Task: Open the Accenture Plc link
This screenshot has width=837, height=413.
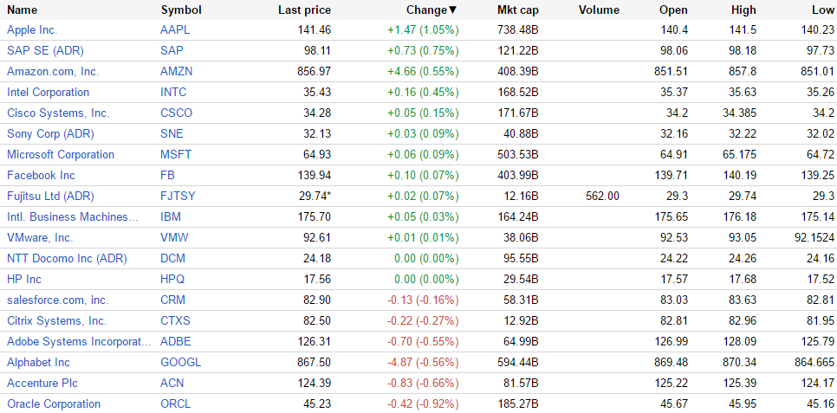Action: (x=43, y=384)
